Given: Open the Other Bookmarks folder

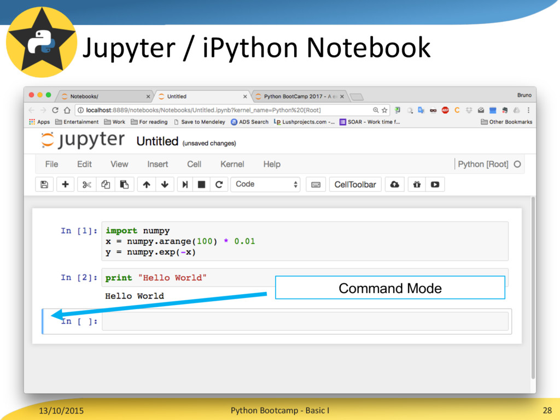Looking at the screenshot, I should tap(506, 122).
